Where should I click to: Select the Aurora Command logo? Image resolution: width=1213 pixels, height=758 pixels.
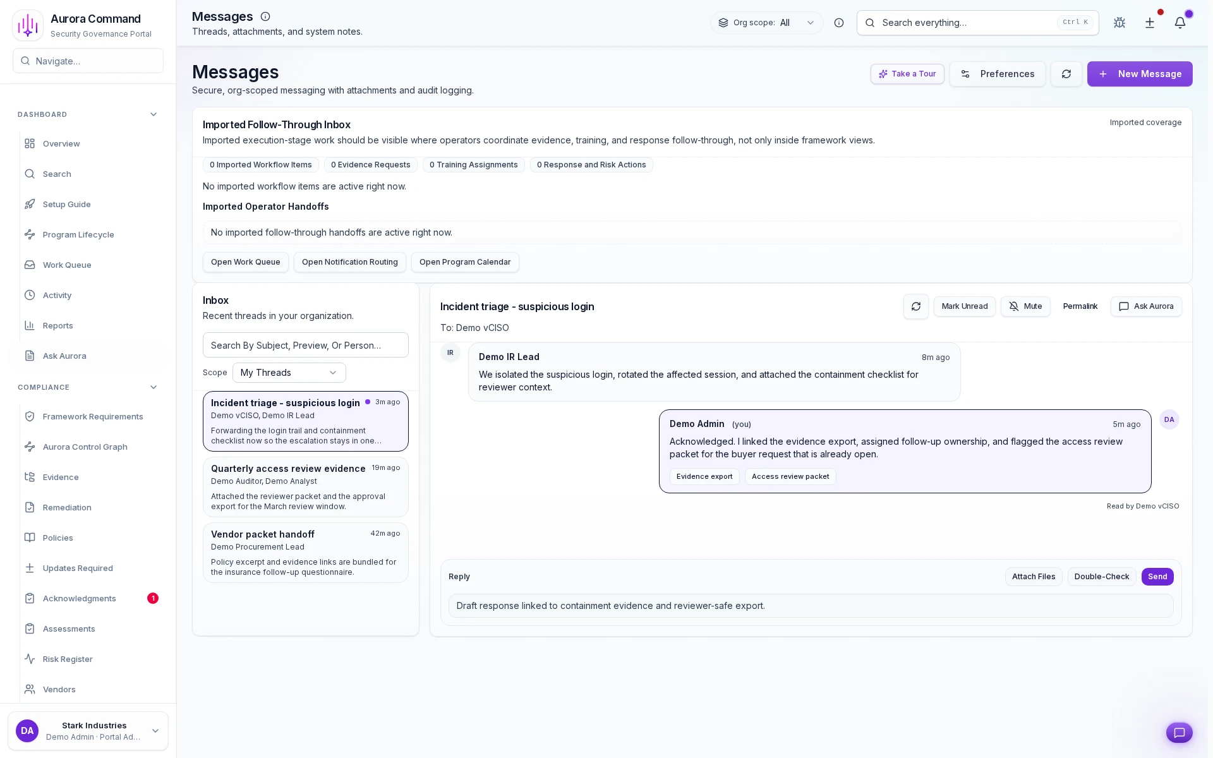click(28, 25)
